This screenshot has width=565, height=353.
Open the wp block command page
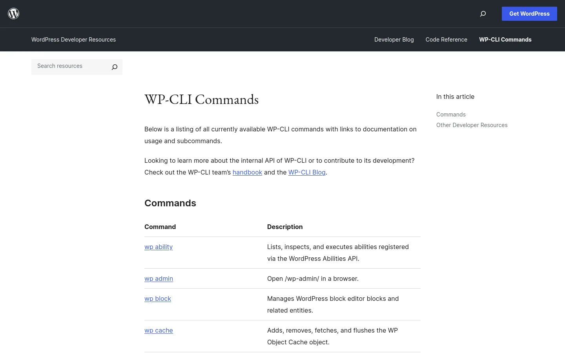coord(158,298)
